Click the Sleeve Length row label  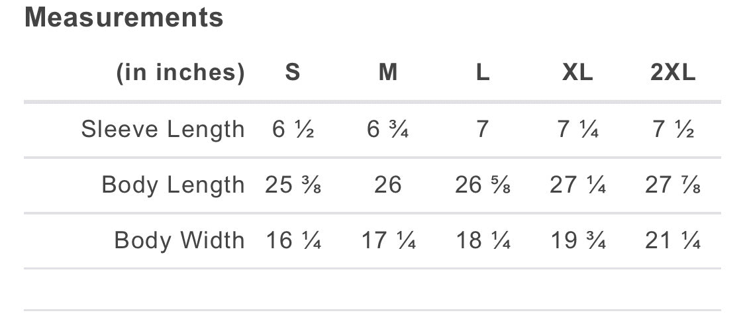[163, 129]
